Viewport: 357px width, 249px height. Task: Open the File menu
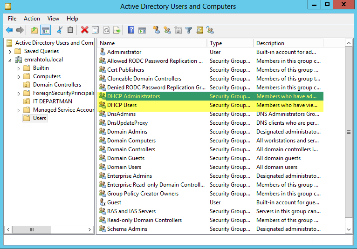coord(12,19)
